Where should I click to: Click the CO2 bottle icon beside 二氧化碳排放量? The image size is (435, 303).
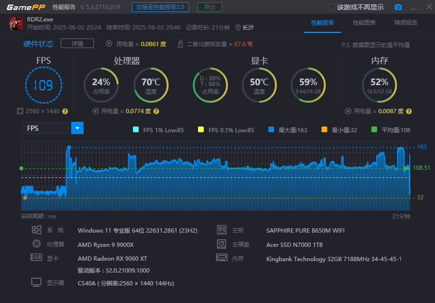[180, 44]
